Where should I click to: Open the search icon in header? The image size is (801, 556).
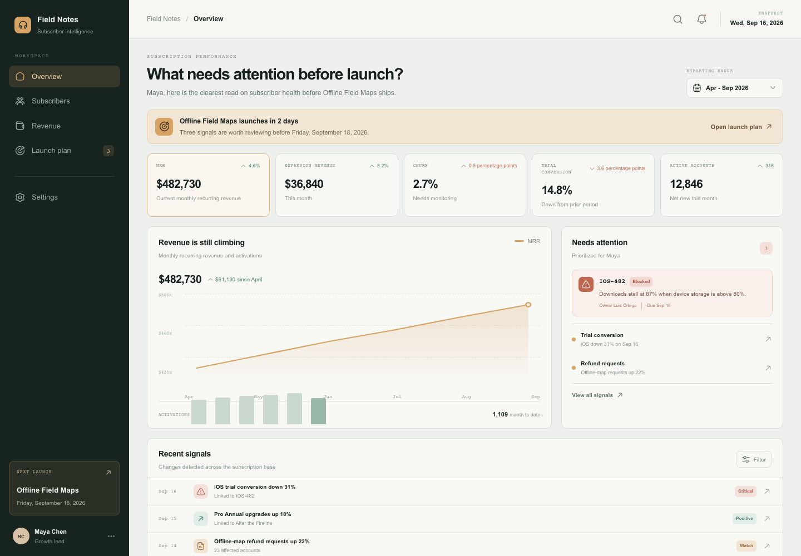tap(678, 19)
